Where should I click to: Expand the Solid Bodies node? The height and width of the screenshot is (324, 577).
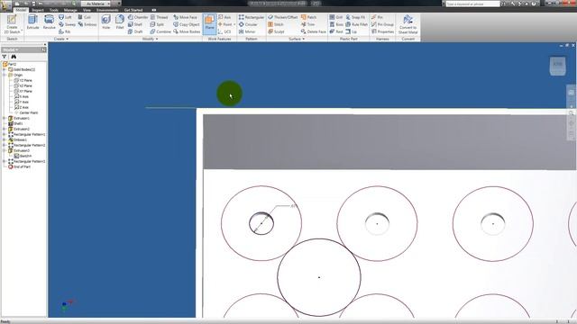point(5,69)
